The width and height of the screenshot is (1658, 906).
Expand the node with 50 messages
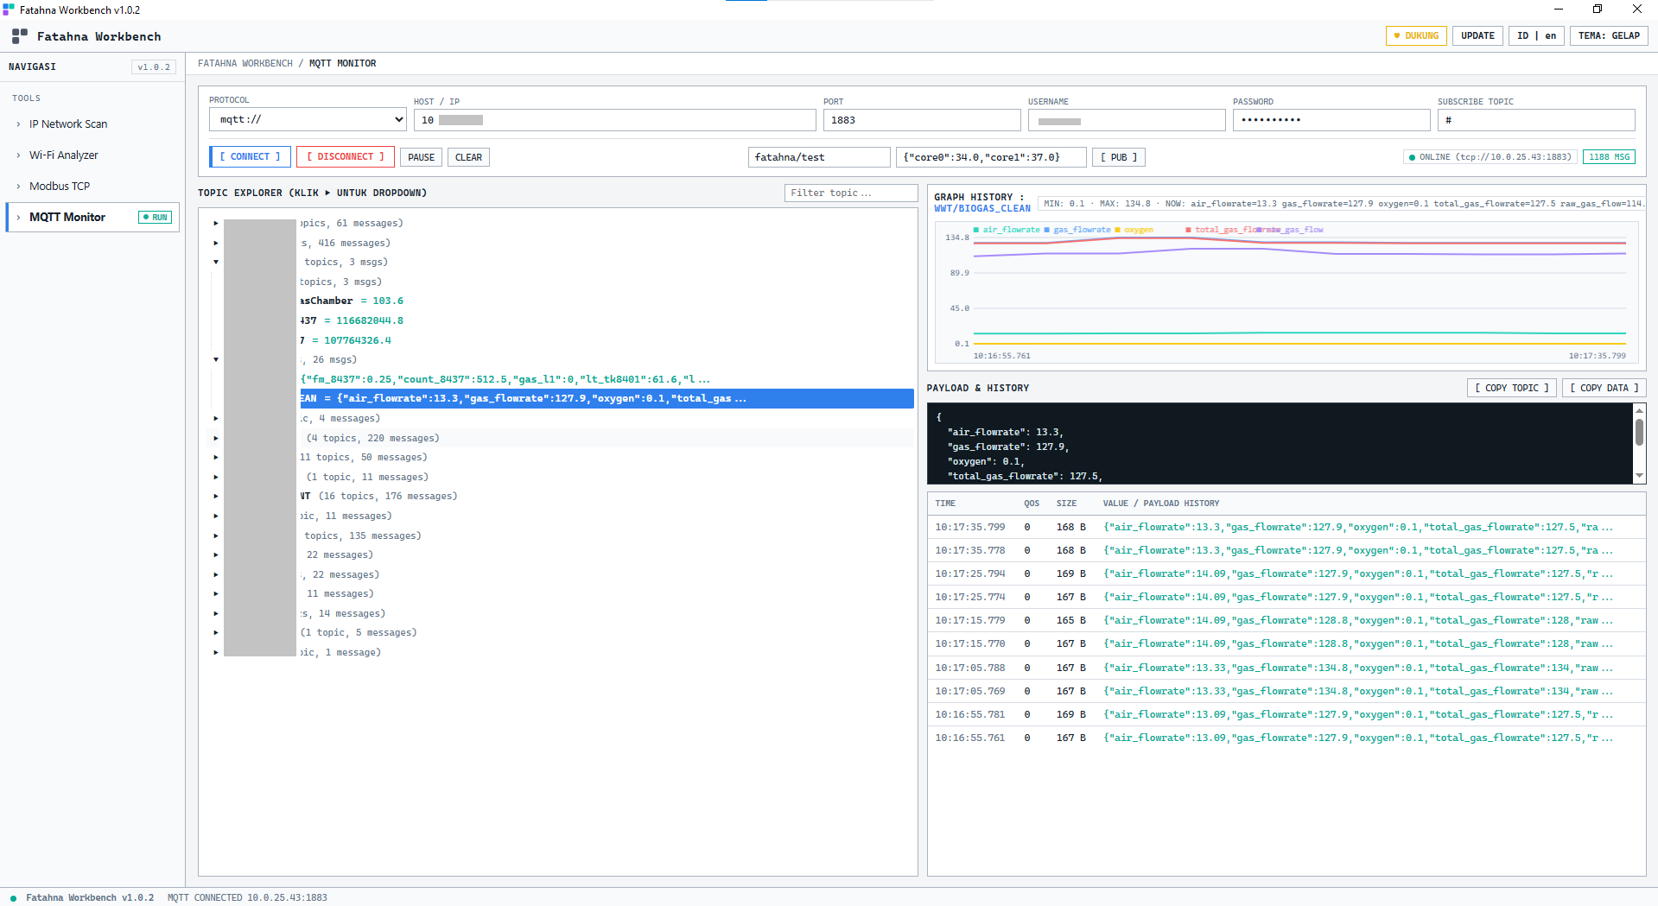point(216,458)
